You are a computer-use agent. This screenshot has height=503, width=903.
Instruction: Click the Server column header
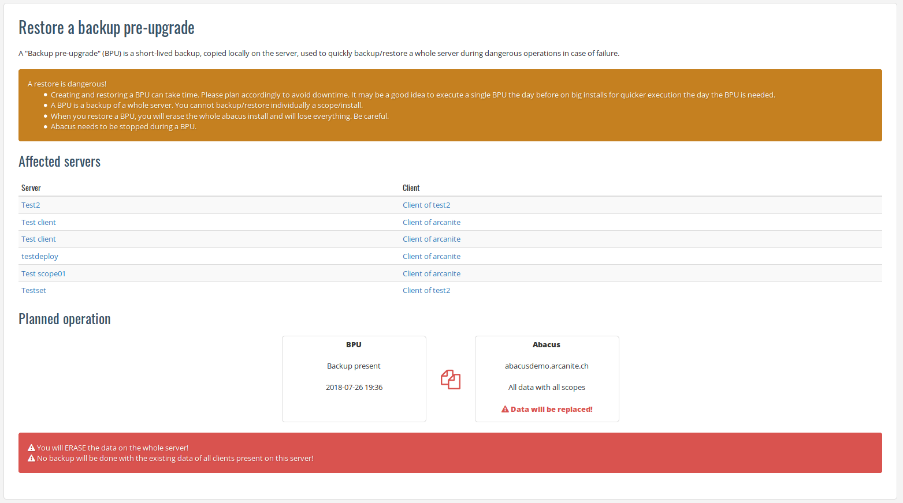(31, 188)
